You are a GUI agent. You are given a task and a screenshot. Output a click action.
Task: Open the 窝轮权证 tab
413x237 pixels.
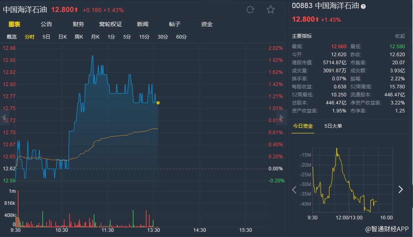[x=110, y=24]
